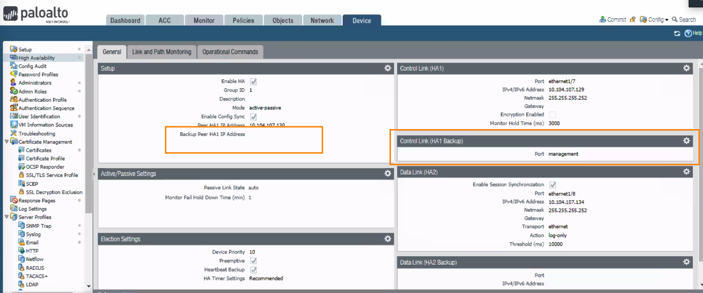Click the Administrators icon in sidebar
703x293 pixels.
[13, 83]
